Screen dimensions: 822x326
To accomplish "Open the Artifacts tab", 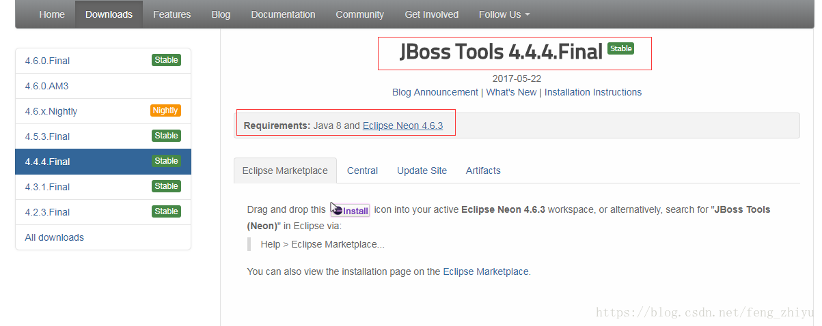I will coord(483,171).
